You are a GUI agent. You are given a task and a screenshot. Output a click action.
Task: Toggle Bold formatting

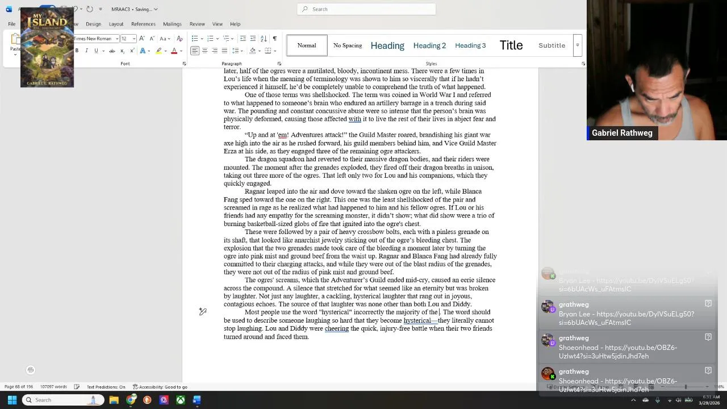77,51
